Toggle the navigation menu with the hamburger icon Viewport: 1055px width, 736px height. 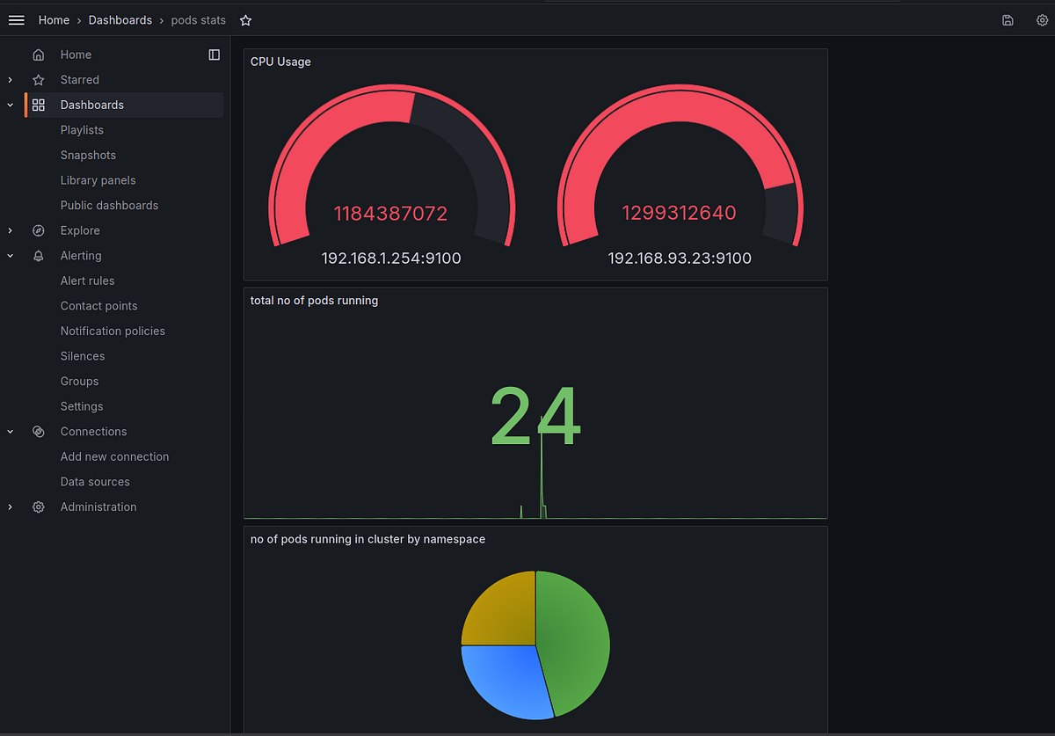(16, 19)
